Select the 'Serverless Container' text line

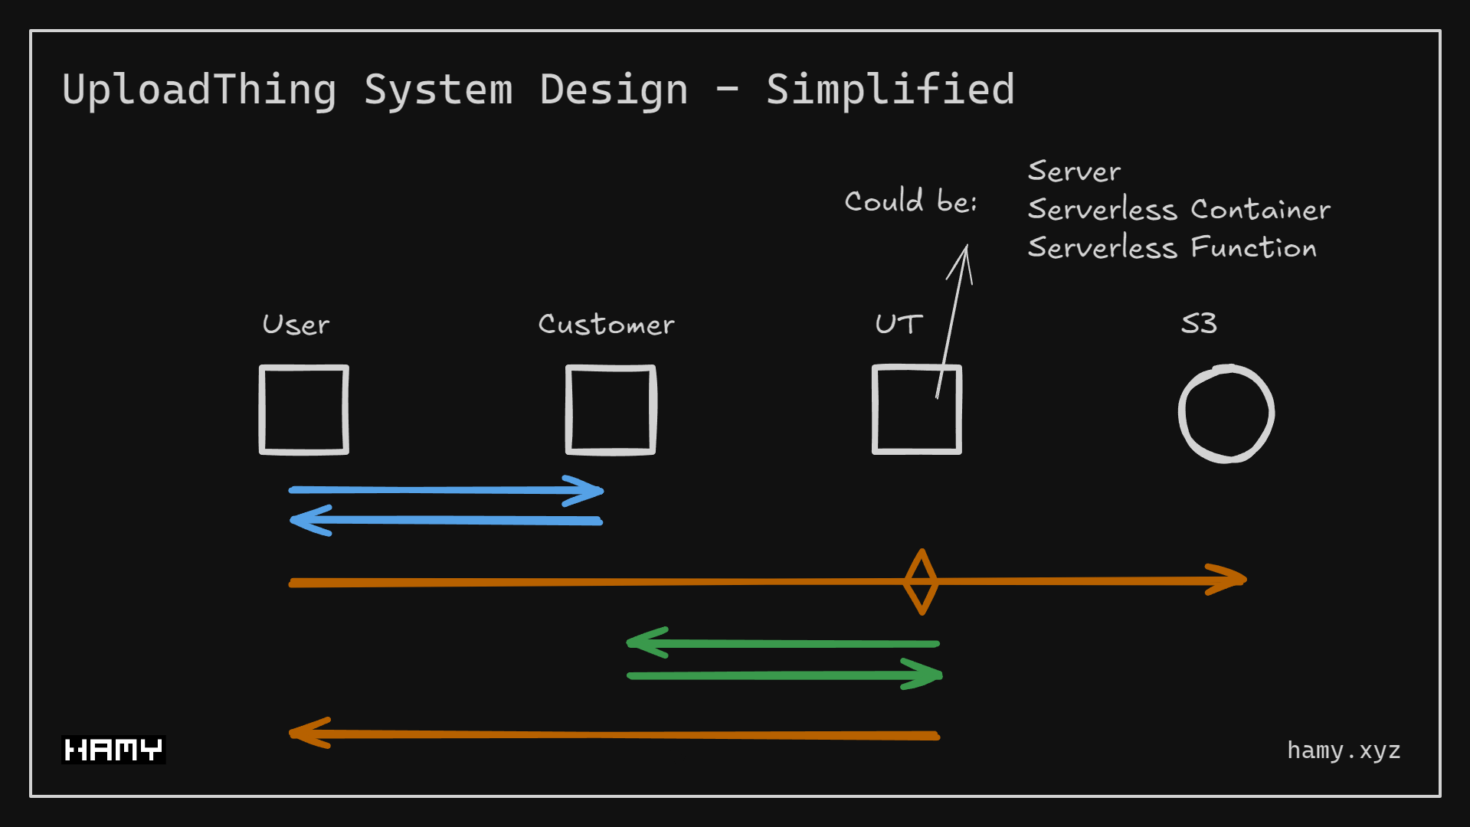pos(1178,210)
